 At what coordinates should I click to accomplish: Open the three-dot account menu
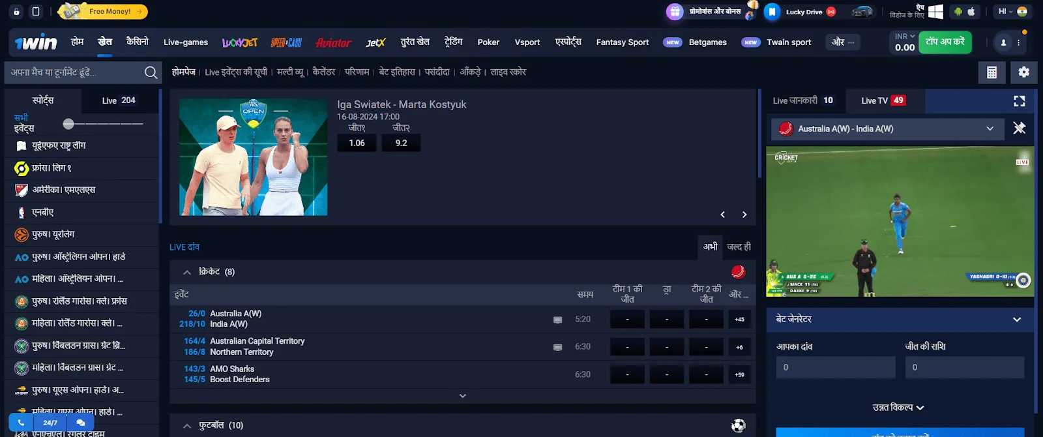pyautogui.click(x=1018, y=42)
